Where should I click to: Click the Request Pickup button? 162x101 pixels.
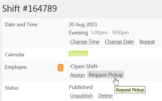[x=106, y=75]
